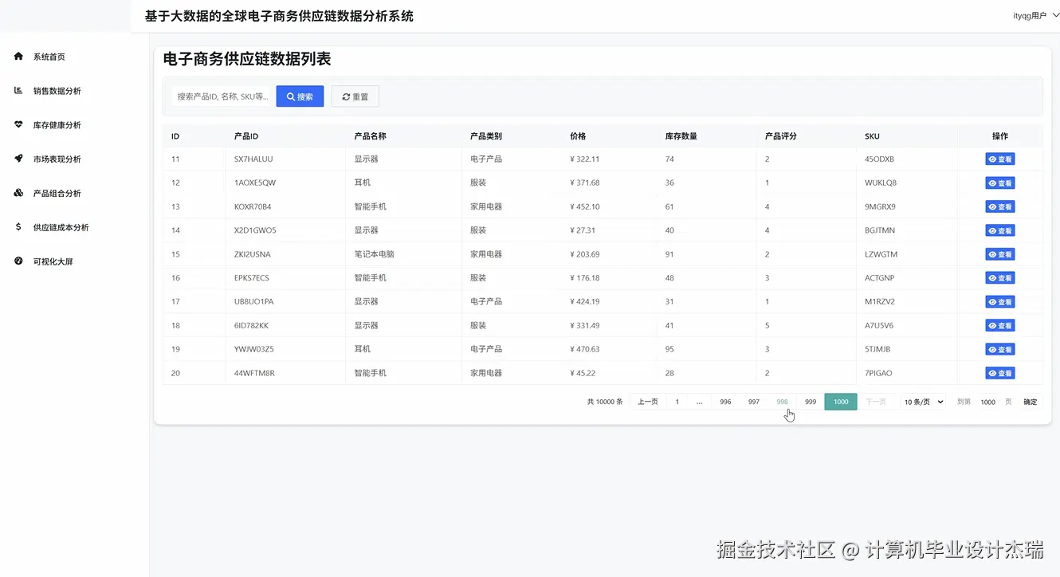Image resolution: width=1060 pixels, height=577 pixels.
Task: Go to page 997
Action: coord(754,402)
